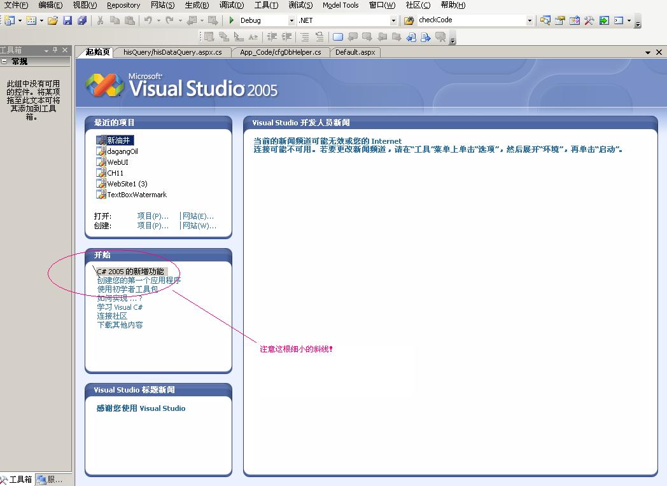This screenshot has height=486, width=667.
Task: Click the Redo arrow icon
Action: point(169,20)
